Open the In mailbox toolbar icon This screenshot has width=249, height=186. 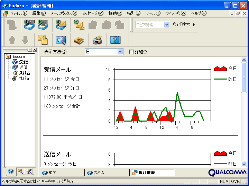[29, 25]
